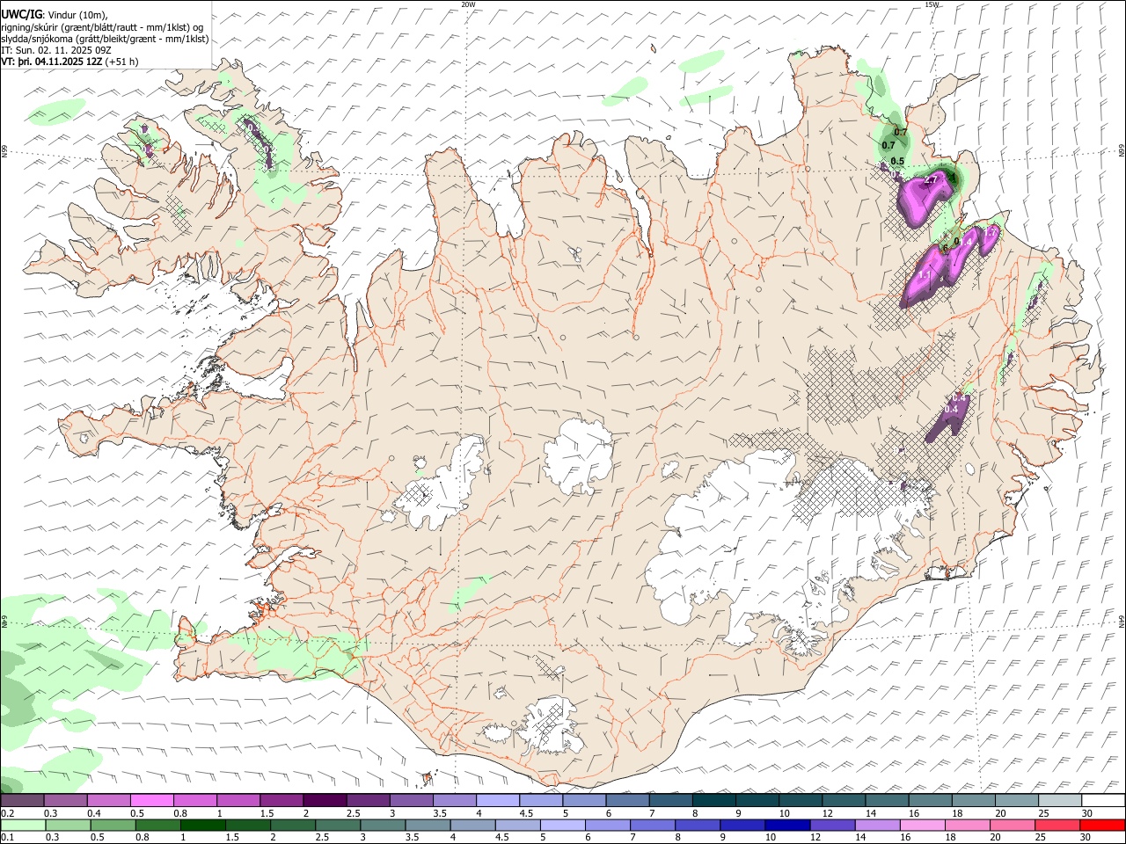Viewport: 1126px width, 844px height.
Task: Click the 'UWC/IG' title text
Action: pyautogui.click(x=21, y=14)
